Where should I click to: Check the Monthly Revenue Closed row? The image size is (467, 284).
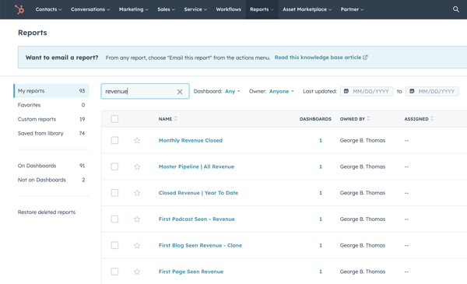pos(114,140)
